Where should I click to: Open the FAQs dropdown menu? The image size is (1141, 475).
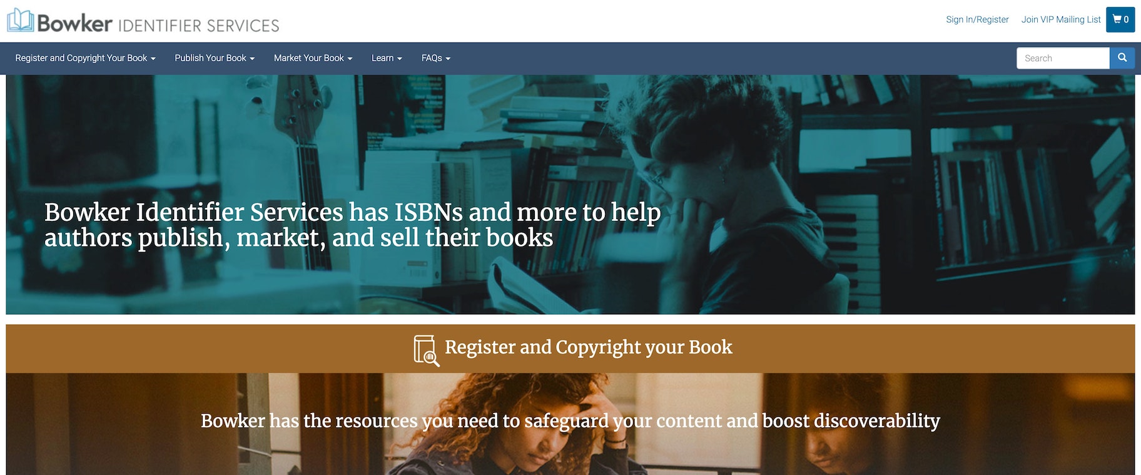point(436,58)
